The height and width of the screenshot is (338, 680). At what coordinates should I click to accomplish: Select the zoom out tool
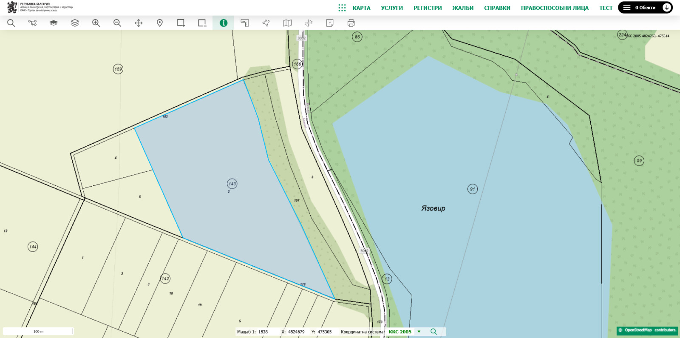[117, 23]
